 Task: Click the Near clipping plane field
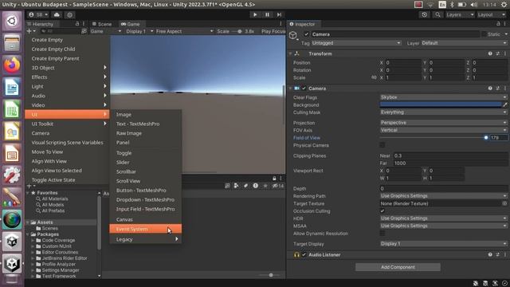[x=450, y=155]
